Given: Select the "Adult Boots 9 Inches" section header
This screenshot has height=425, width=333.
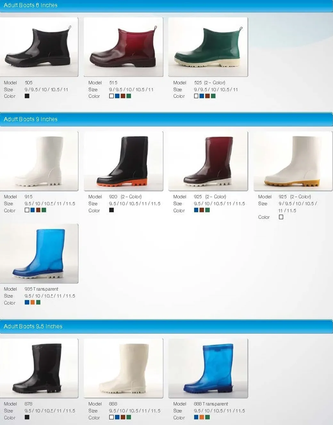Looking at the screenshot, I should pos(30,119).
